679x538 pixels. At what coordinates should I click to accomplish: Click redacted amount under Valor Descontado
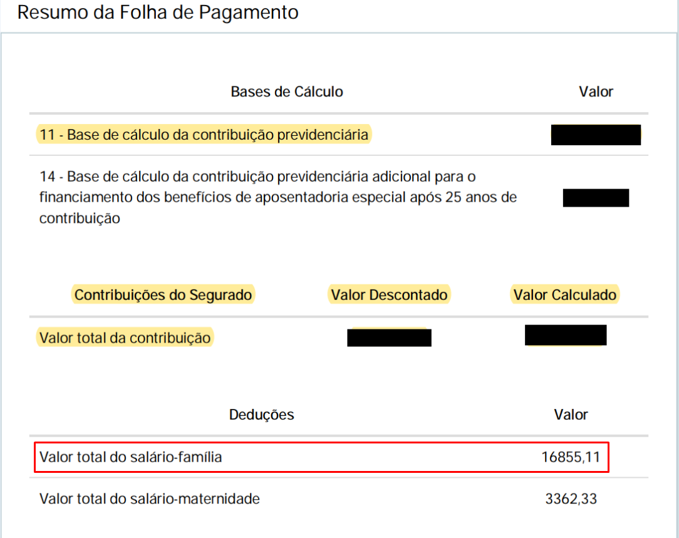coord(390,338)
